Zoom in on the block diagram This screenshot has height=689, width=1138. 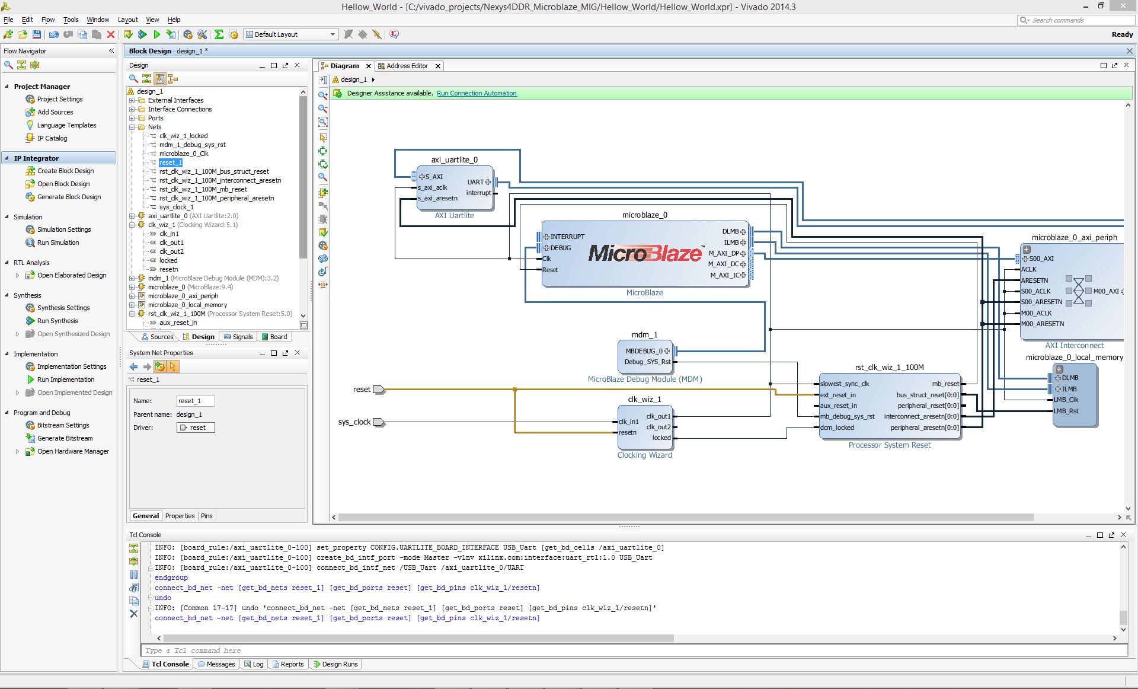tap(323, 95)
